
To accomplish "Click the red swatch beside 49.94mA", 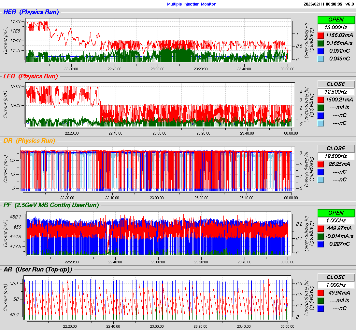I will pyautogui.click(x=320, y=293).
